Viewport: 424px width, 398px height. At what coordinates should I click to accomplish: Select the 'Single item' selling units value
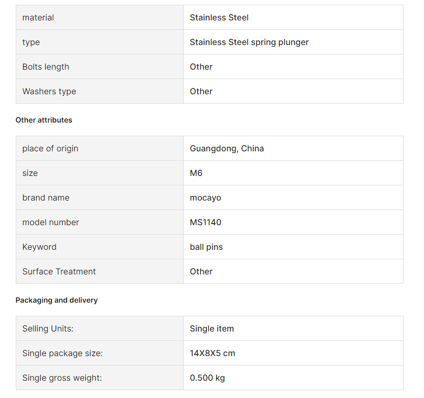coord(211,329)
